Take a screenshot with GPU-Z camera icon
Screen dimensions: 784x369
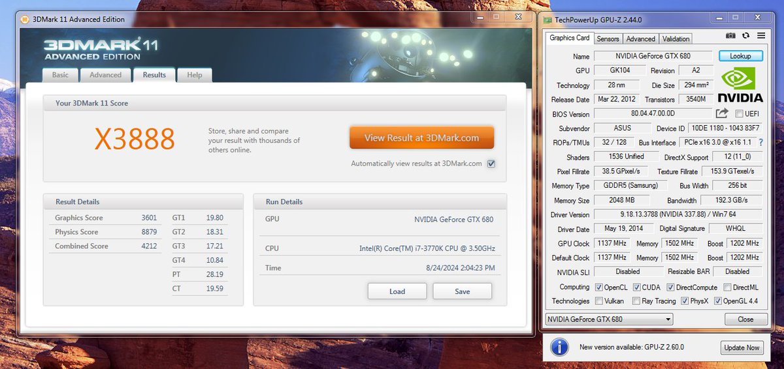point(731,37)
